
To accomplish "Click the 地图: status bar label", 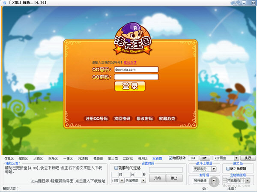I will 232,189.
